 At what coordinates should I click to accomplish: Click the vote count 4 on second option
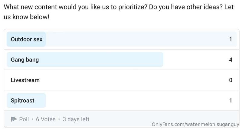(x=231, y=60)
